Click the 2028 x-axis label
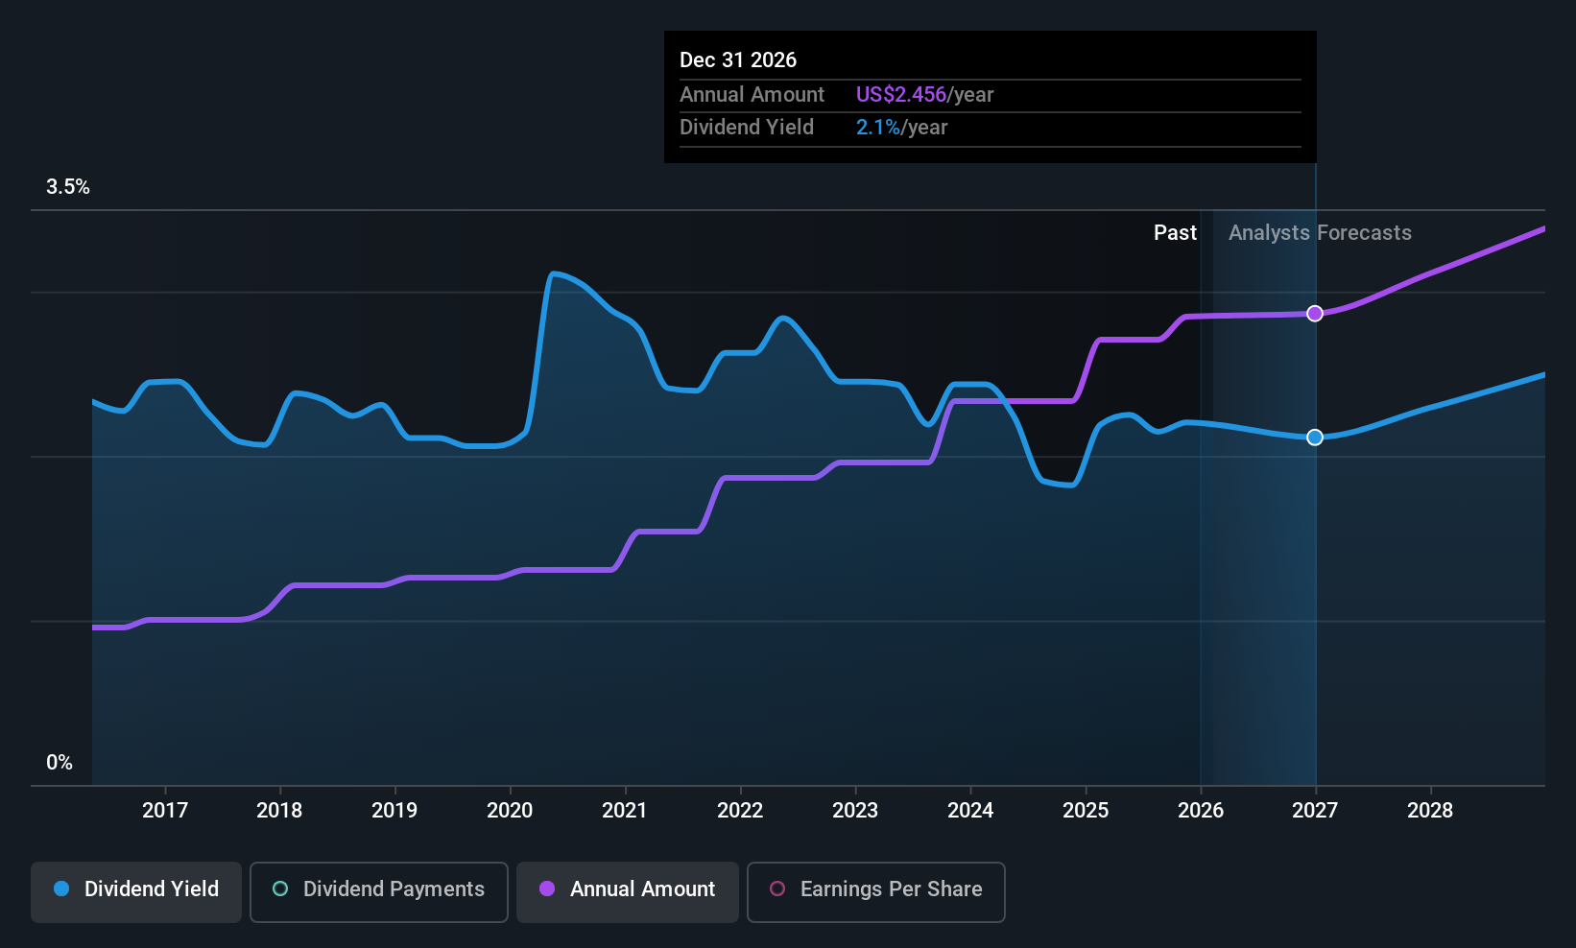 point(1430,810)
